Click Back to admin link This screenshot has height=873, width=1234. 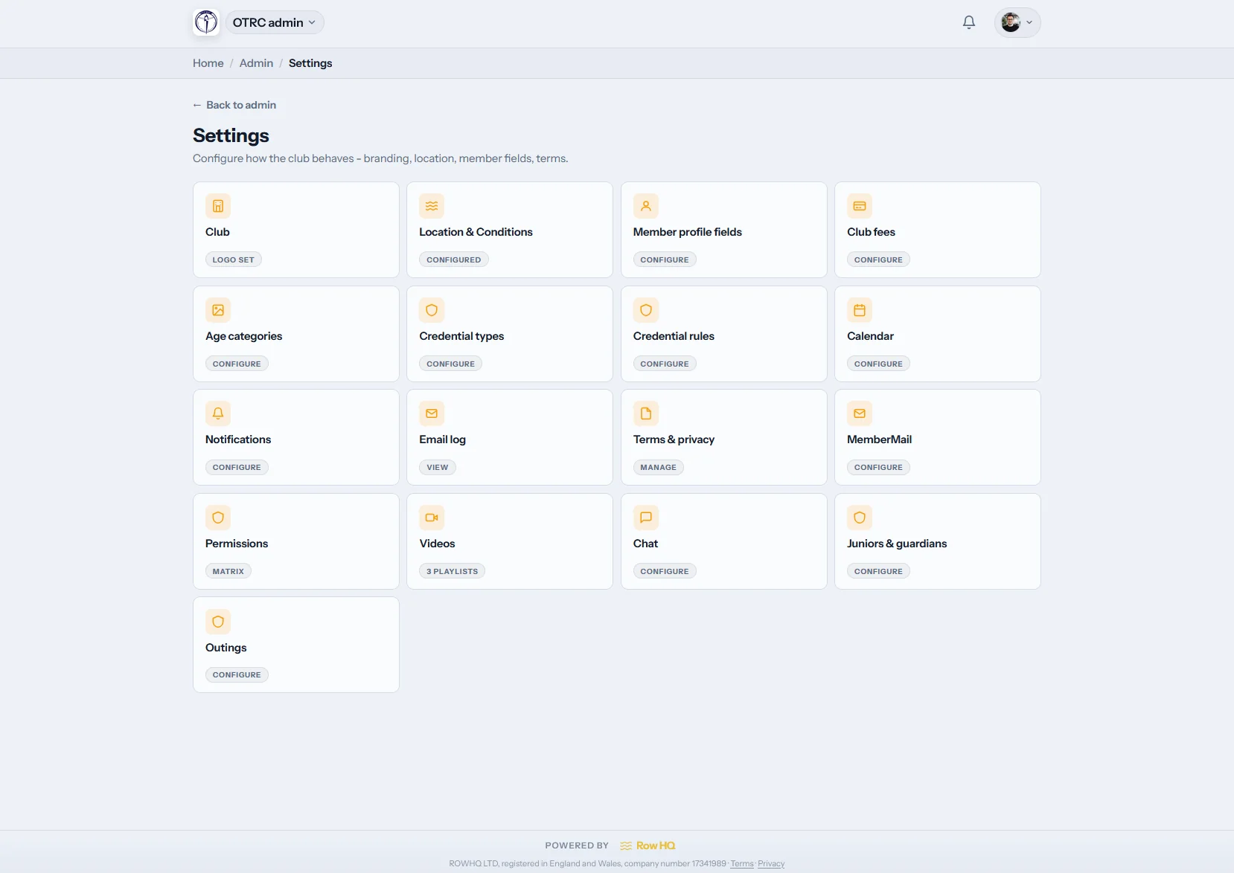coord(234,105)
